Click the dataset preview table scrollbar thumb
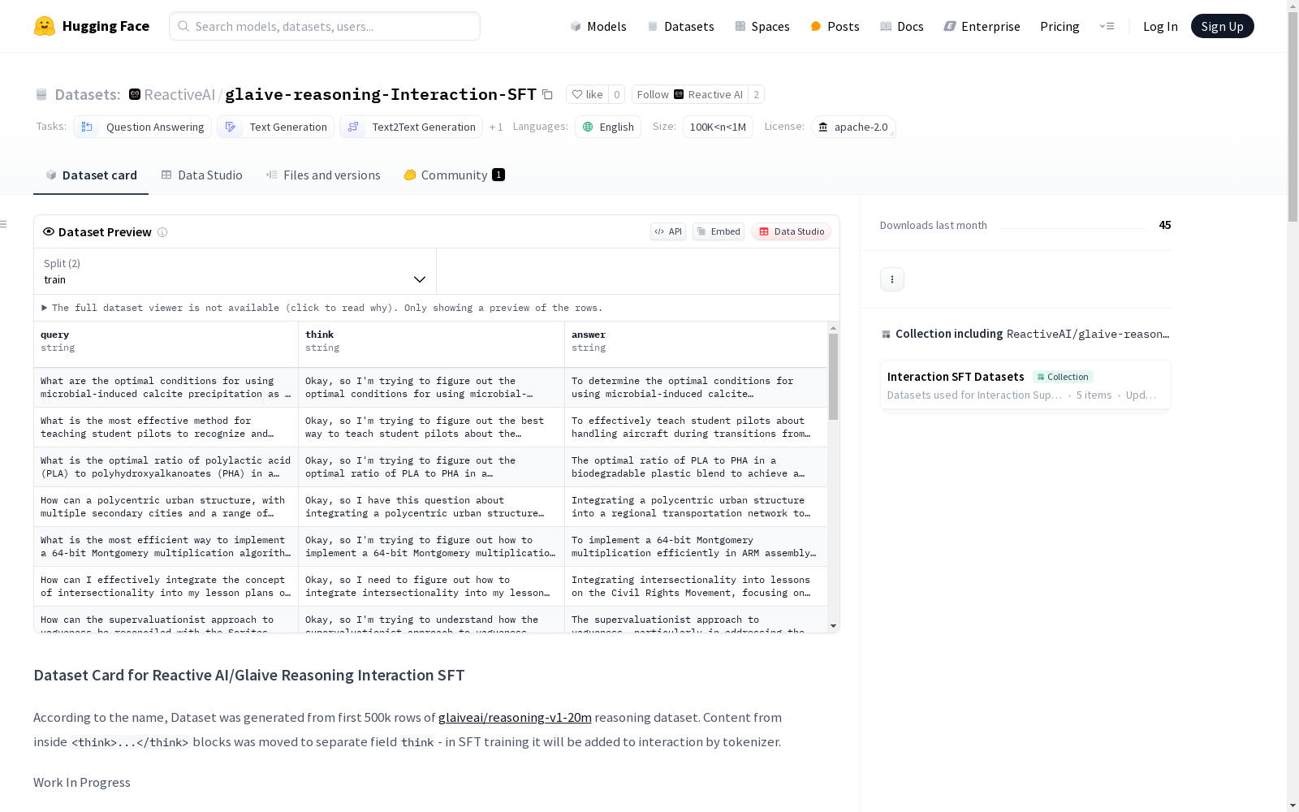Screen dimensions: 1299x812 [833, 377]
